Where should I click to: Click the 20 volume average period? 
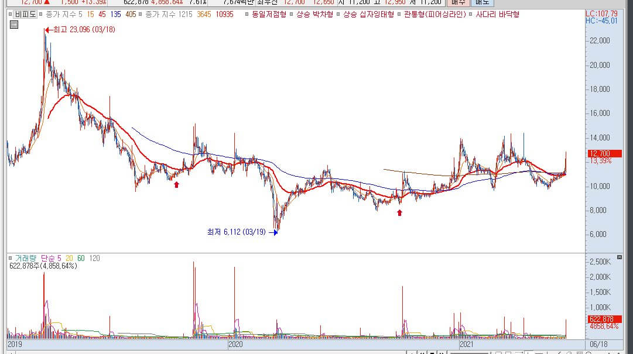70,259
